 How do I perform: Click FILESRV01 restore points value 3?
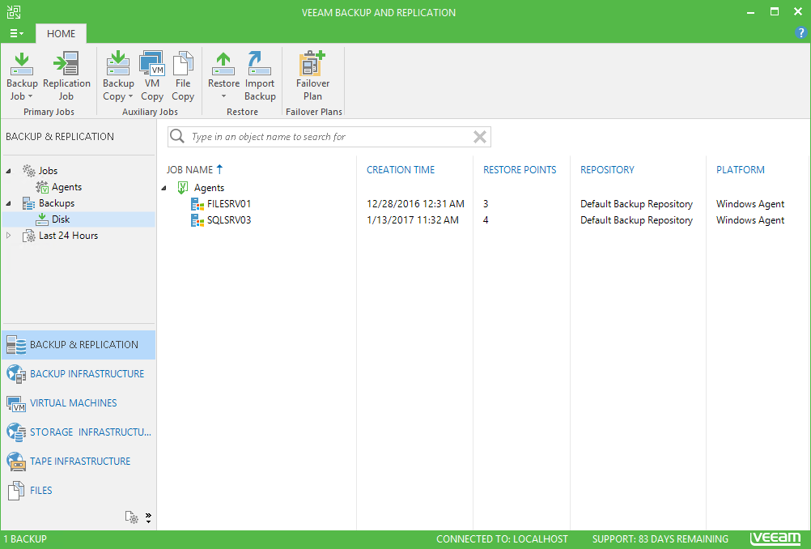point(486,204)
